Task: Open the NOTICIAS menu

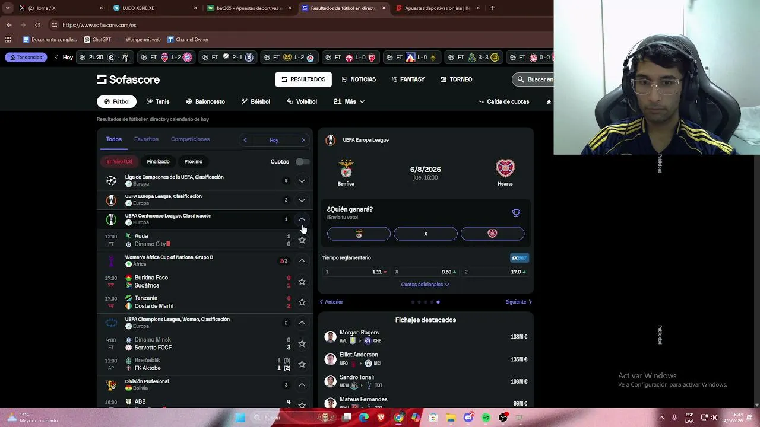Action: click(x=359, y=79)
